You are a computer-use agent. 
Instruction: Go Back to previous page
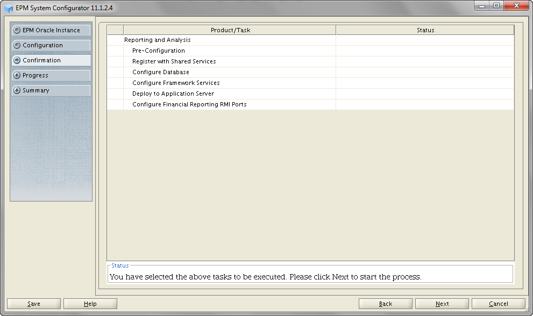(386, 304)
